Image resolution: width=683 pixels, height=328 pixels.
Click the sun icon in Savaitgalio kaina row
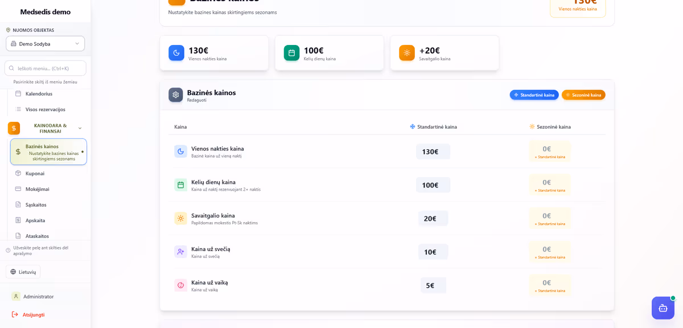pos(180,218)
